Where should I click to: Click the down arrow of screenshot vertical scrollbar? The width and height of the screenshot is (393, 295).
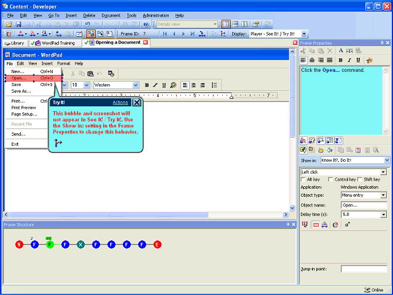[292, 208]
